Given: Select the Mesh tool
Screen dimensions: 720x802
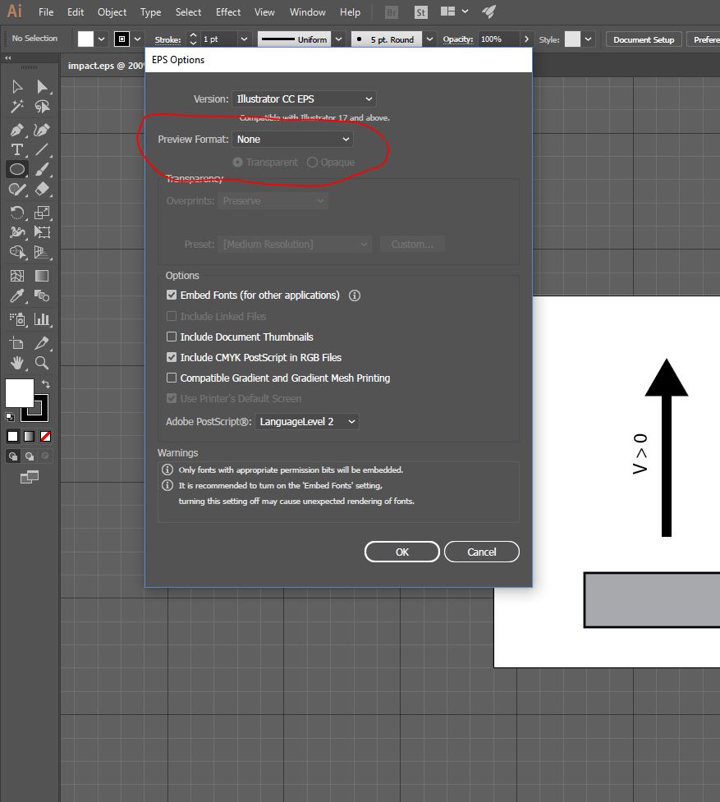Looking at the screenshot, I should click(17, 276).
